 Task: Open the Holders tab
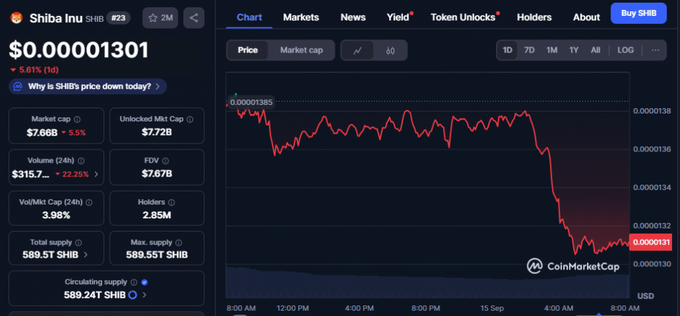coord(535,17)
